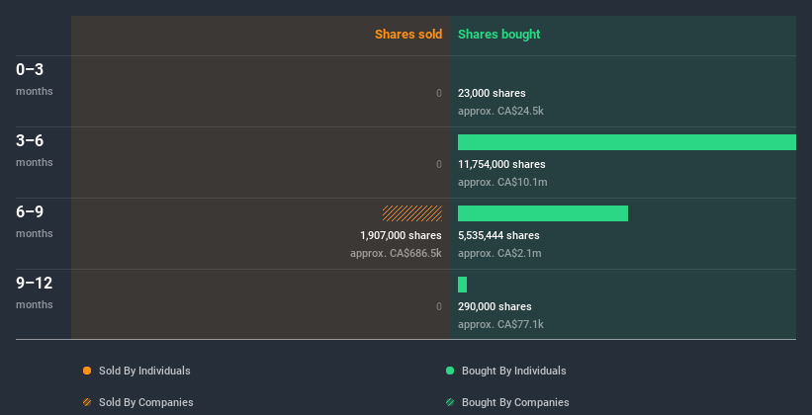812x415 pixels.
Task: Click the 0–3 months row label
Action: pyautogui.click(x=35, y=79)
